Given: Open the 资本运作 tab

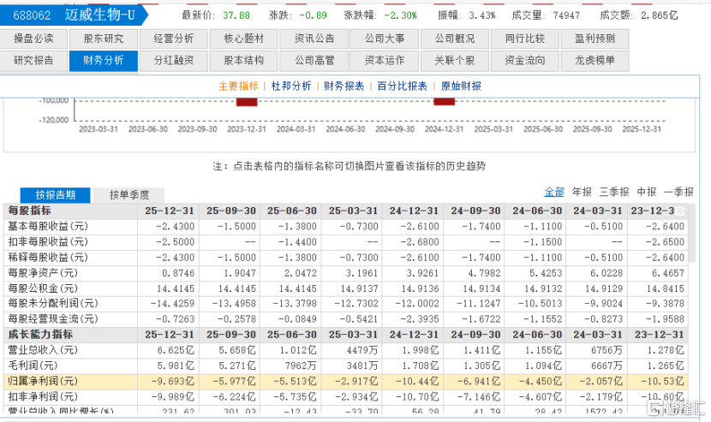Looking at the screenshot, I should [x=385, y=60].
